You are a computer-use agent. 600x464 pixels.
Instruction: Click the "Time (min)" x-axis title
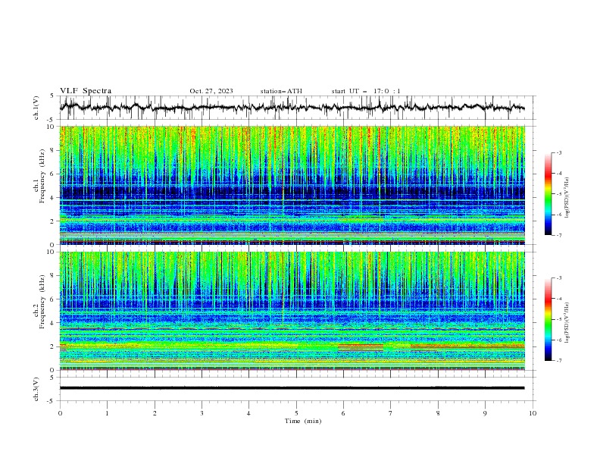tap(303, 421)
